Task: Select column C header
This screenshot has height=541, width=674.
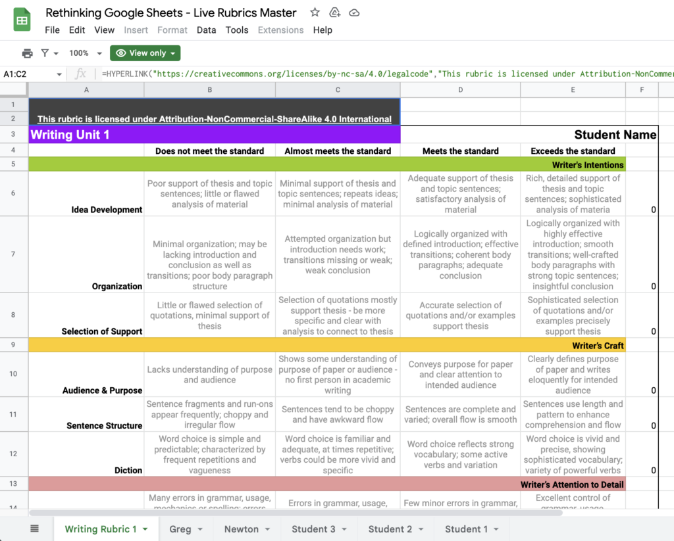Action: [338, 90]
